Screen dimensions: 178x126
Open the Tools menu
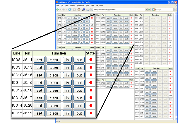tap(88, 6)
